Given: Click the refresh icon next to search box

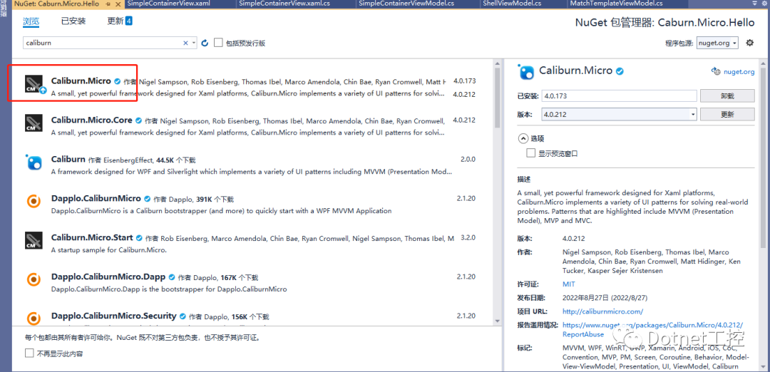Looking at the screenshot, I should [205, 43].
